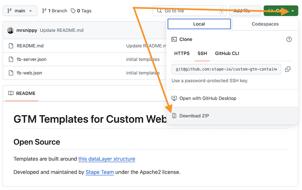The width and height of the screenshot is (302, 190).
Task: Open the fb-server.json file
Action: pos(32,59)
